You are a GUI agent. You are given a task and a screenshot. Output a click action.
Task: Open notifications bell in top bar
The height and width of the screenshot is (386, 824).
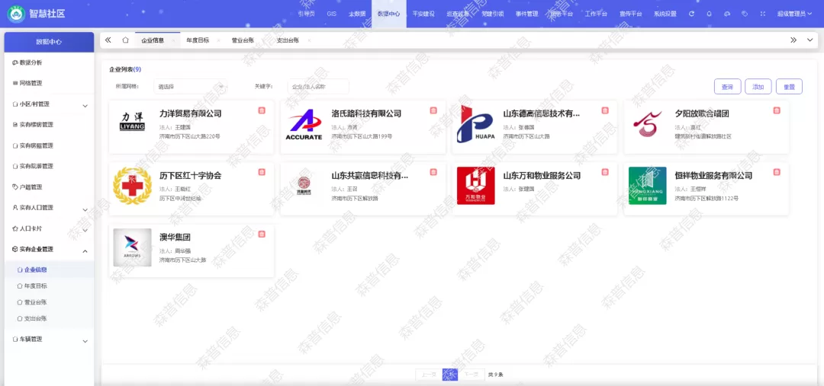(709, 14)
